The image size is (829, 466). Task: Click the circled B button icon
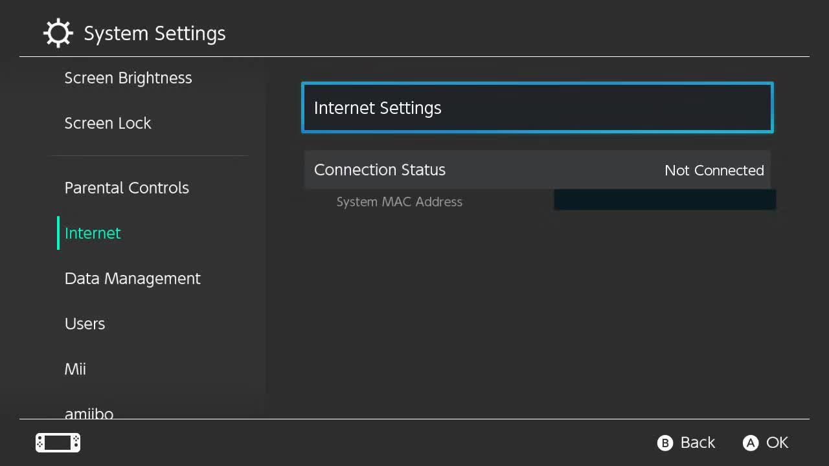664,443
